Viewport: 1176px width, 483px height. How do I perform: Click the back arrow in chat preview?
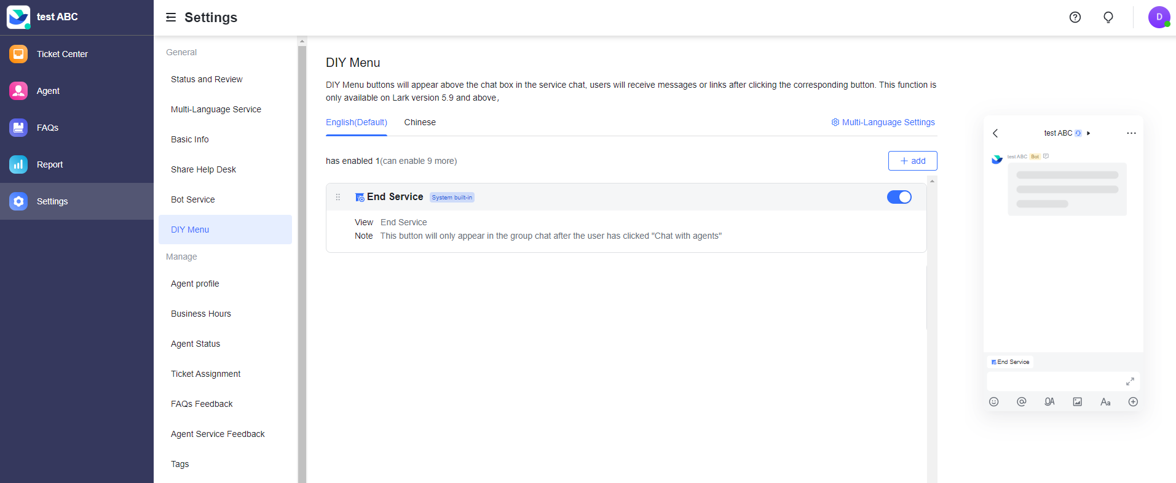(995, 133)
